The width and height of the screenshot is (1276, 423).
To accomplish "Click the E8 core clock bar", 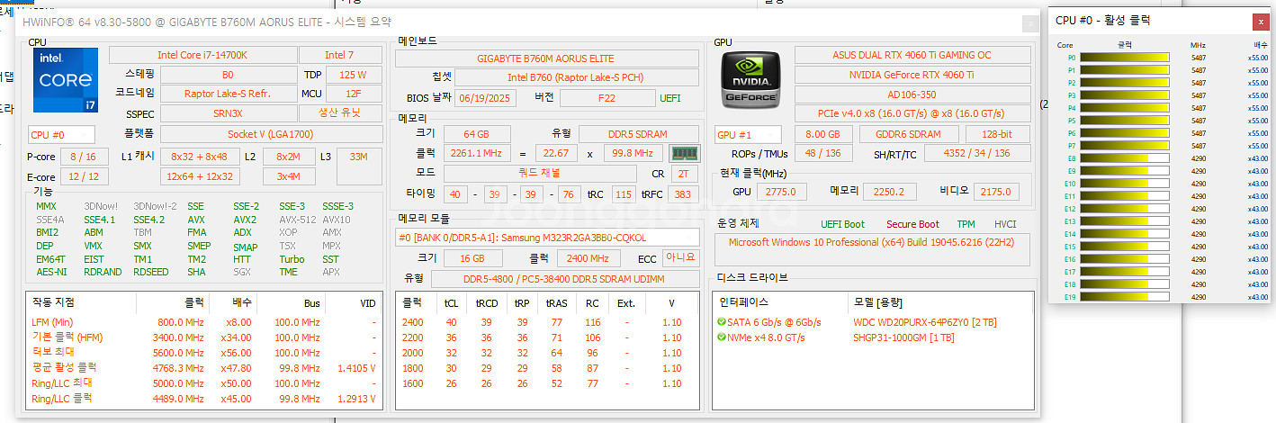I will click(1124, 157).
